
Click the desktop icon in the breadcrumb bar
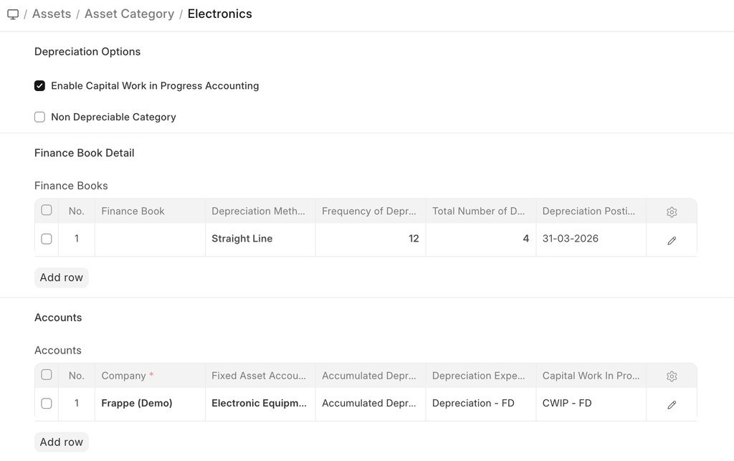(x=12, y=13)
